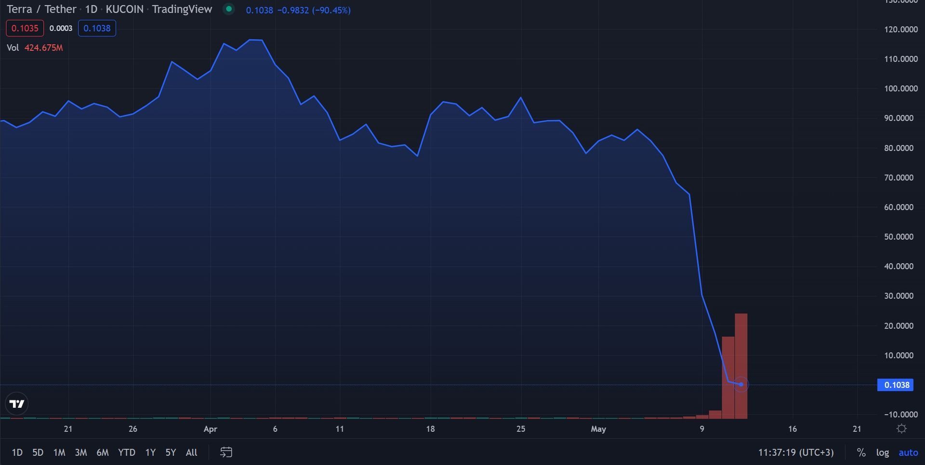The image size is (925, 465).
Task: Click the green market status dot
Action: pyautogui.click(x=229, y=9)
